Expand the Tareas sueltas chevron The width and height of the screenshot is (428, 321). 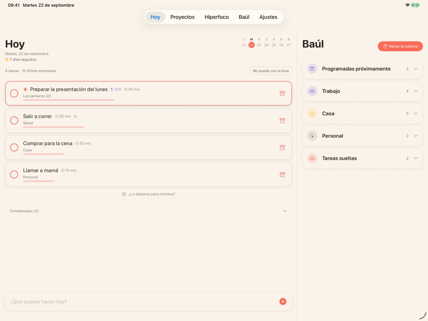click(416, 158)
